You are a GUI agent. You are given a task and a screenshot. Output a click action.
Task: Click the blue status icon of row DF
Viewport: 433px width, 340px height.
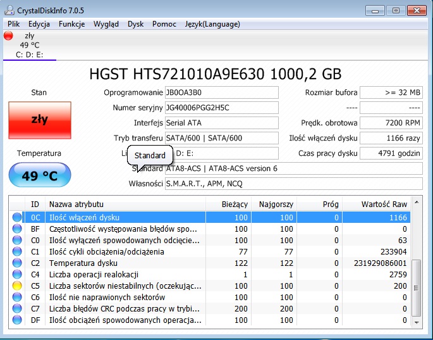17,320
